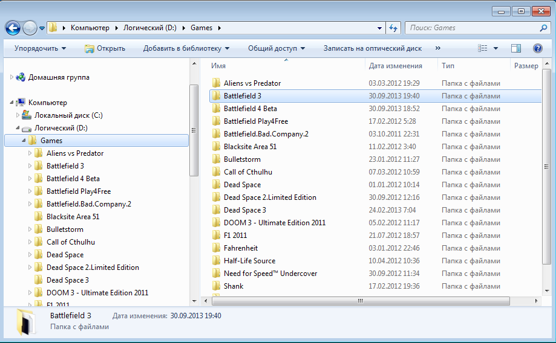The height and width of the screenshot is (343, 556).
Task: Open the address bar history dropdown
Action: coord(379,28)
